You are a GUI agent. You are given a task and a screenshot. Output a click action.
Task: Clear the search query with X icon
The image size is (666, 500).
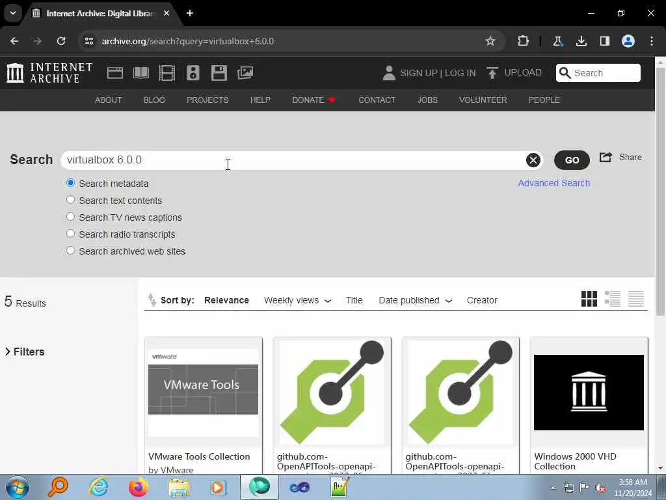pos(533,160)
